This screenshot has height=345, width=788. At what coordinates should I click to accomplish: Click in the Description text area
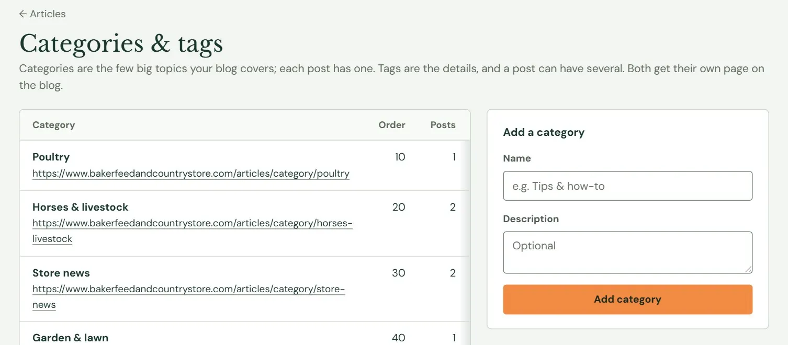628,252
